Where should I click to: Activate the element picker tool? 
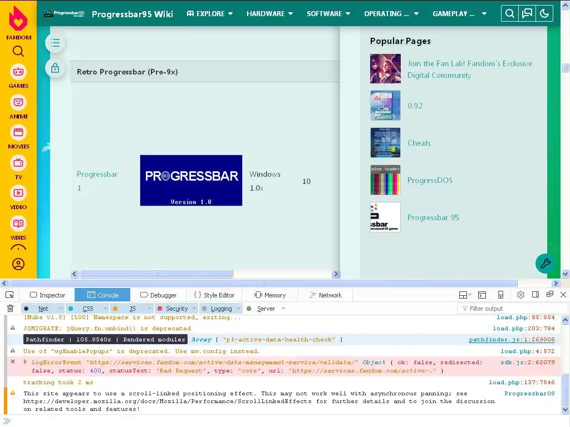[x=10, y=295]
